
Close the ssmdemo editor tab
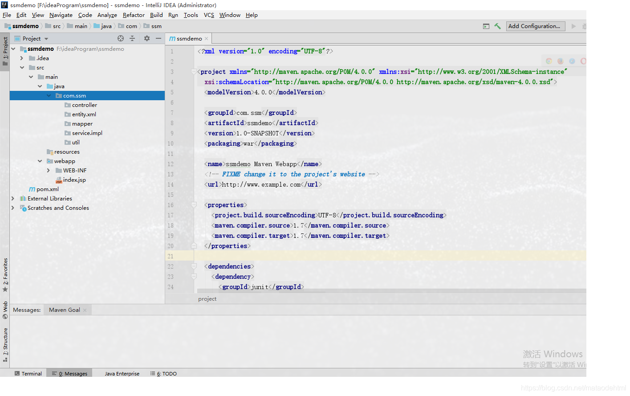[207, 39]
